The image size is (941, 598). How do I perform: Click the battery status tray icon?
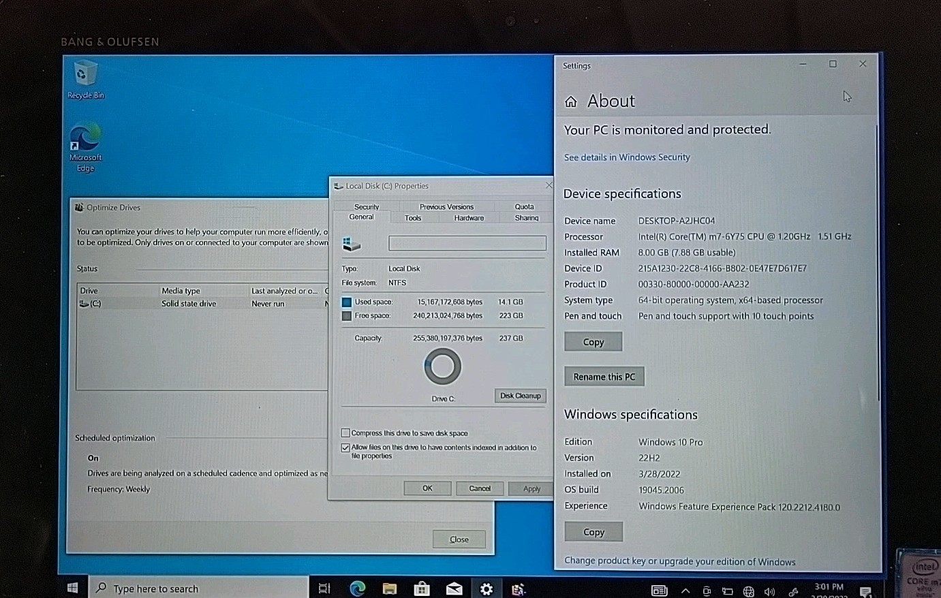click(728, 591)
